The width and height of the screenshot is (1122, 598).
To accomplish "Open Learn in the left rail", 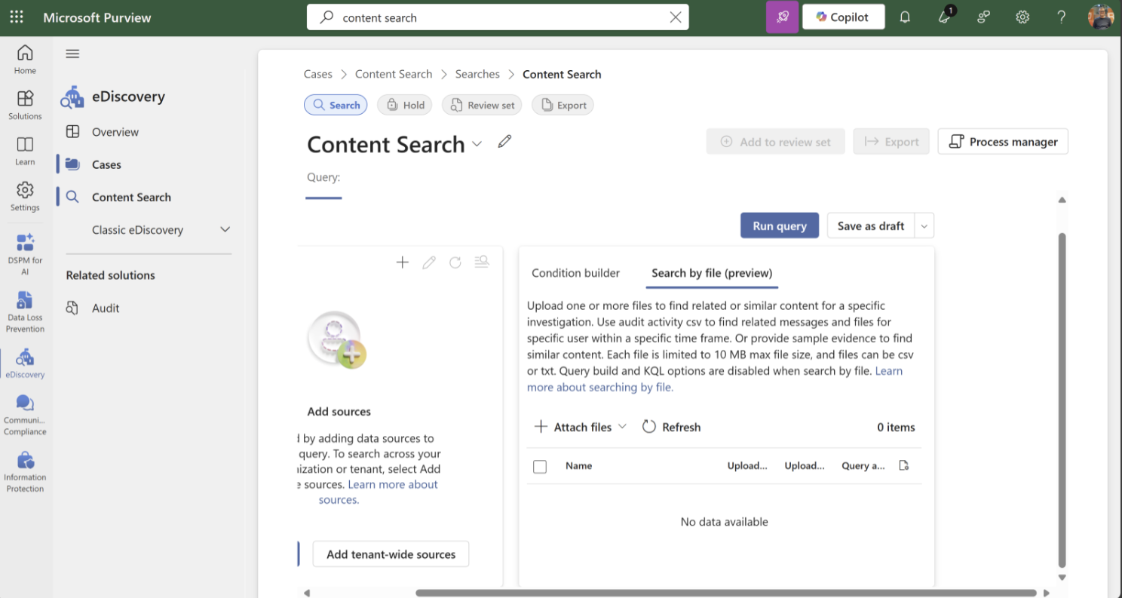I will [x=25, y=151].
